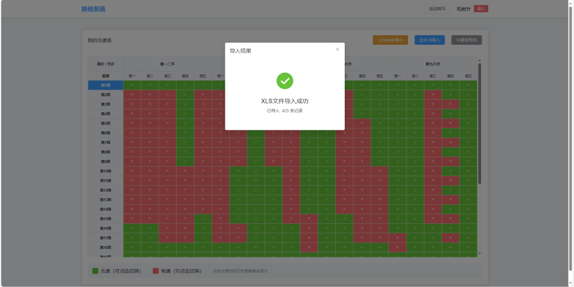Click the 第一二节 column group header
Viewport: 574px width, 287px height.
167,64
